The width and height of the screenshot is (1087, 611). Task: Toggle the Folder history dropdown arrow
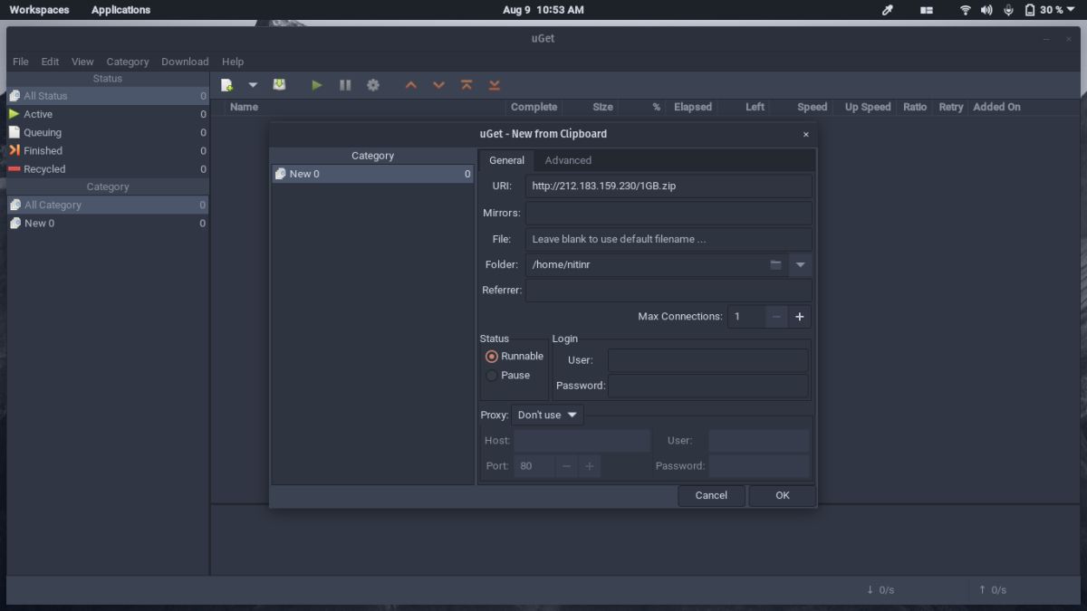coord(800,264)
